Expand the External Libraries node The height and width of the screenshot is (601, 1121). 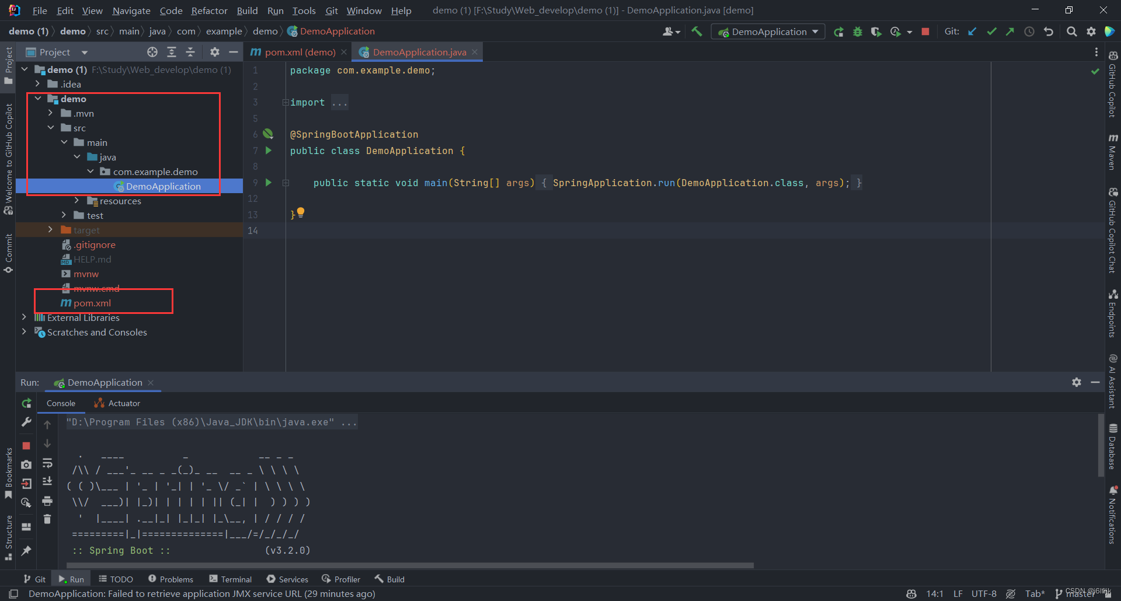(24, 317)
